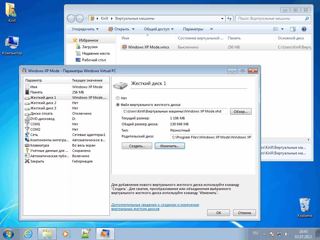Select the Память parameter row

[67, 92]
